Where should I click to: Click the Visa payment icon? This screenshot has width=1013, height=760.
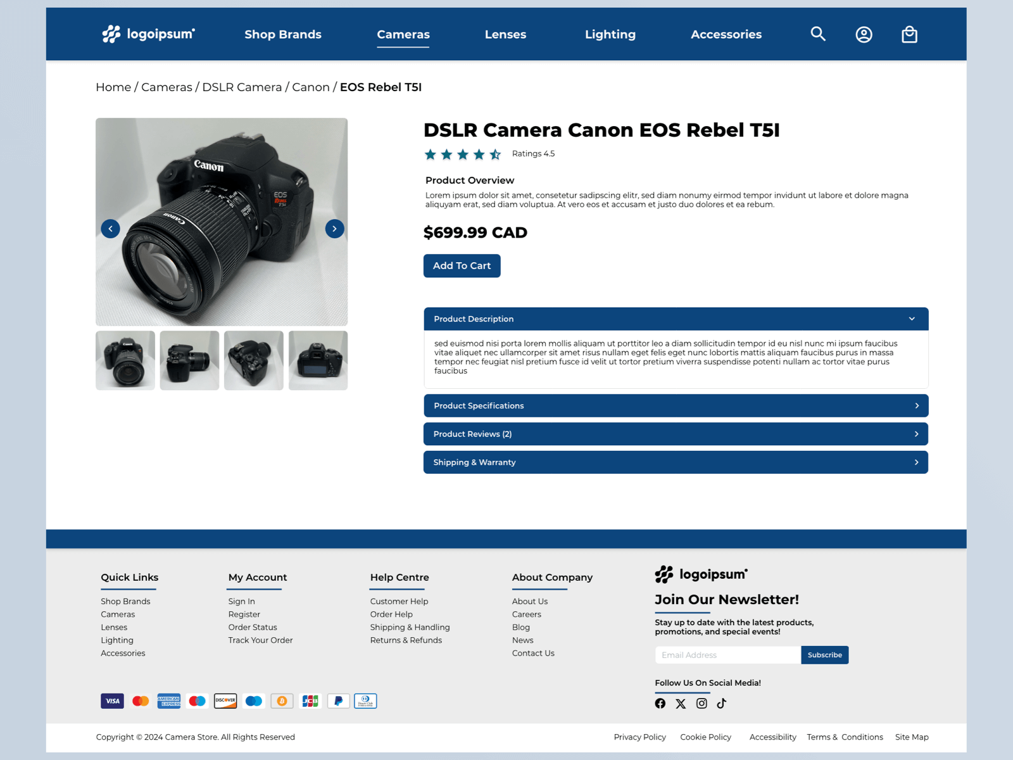(112, 701)
